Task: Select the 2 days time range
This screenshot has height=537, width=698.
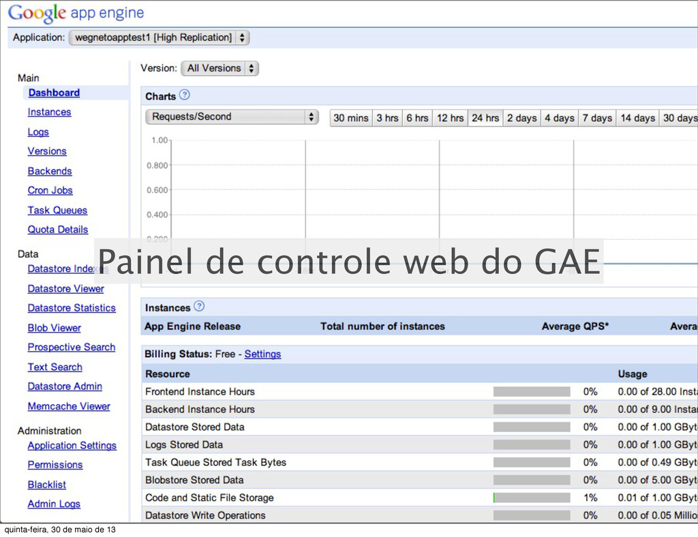Action: click(x=521, y=118)
